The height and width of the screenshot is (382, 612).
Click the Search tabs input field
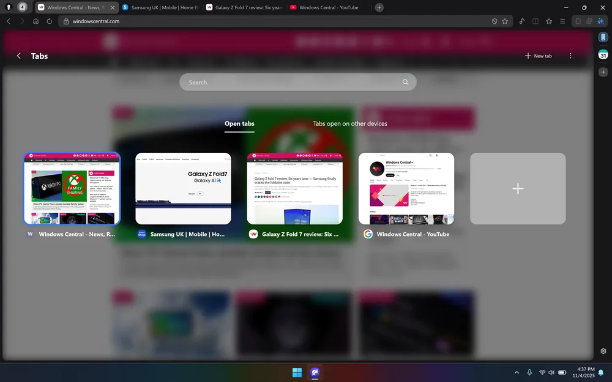click(297, 82)
